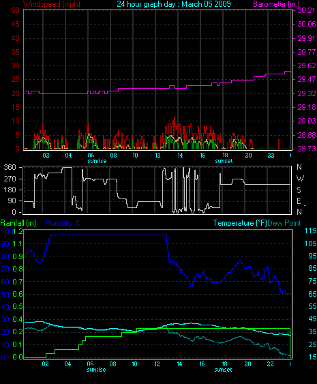The height and width of the screenshot is (384, 317).
Task: Click hour label 12 under the windspeed graph
Action: coord(157,156)
